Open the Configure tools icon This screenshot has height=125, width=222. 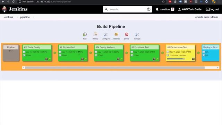pos(105,34)
